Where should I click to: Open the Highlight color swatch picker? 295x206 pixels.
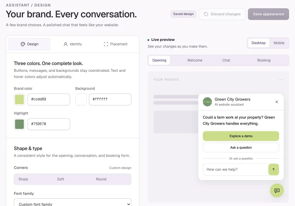click(x=19, y=124)
